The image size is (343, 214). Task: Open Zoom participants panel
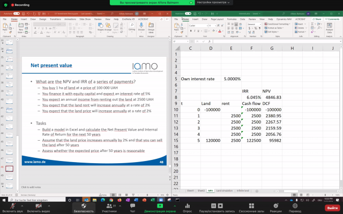[110, 205]
